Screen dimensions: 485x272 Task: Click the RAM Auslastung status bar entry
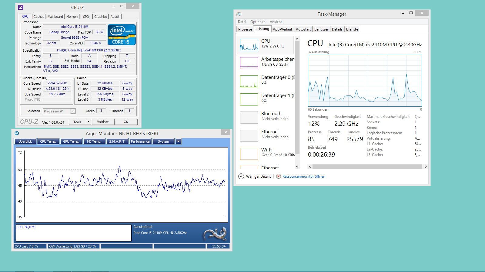(74, 246)
